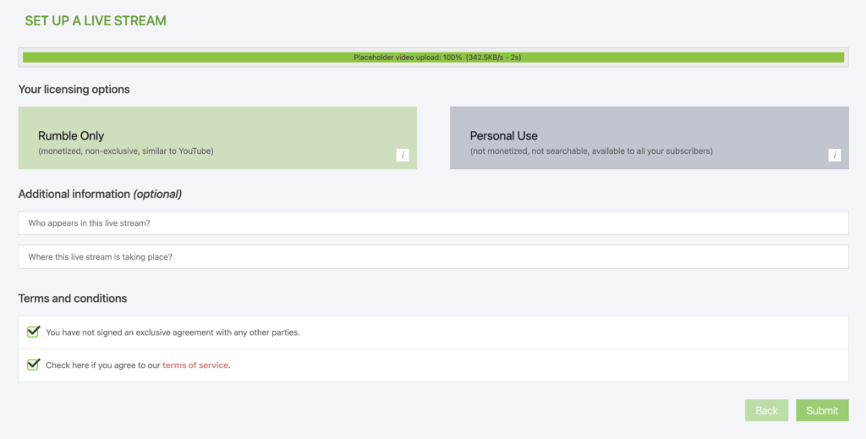The image size is (866, 439).
Task: Open the info icon on Personal Use card
Action: 835,155
